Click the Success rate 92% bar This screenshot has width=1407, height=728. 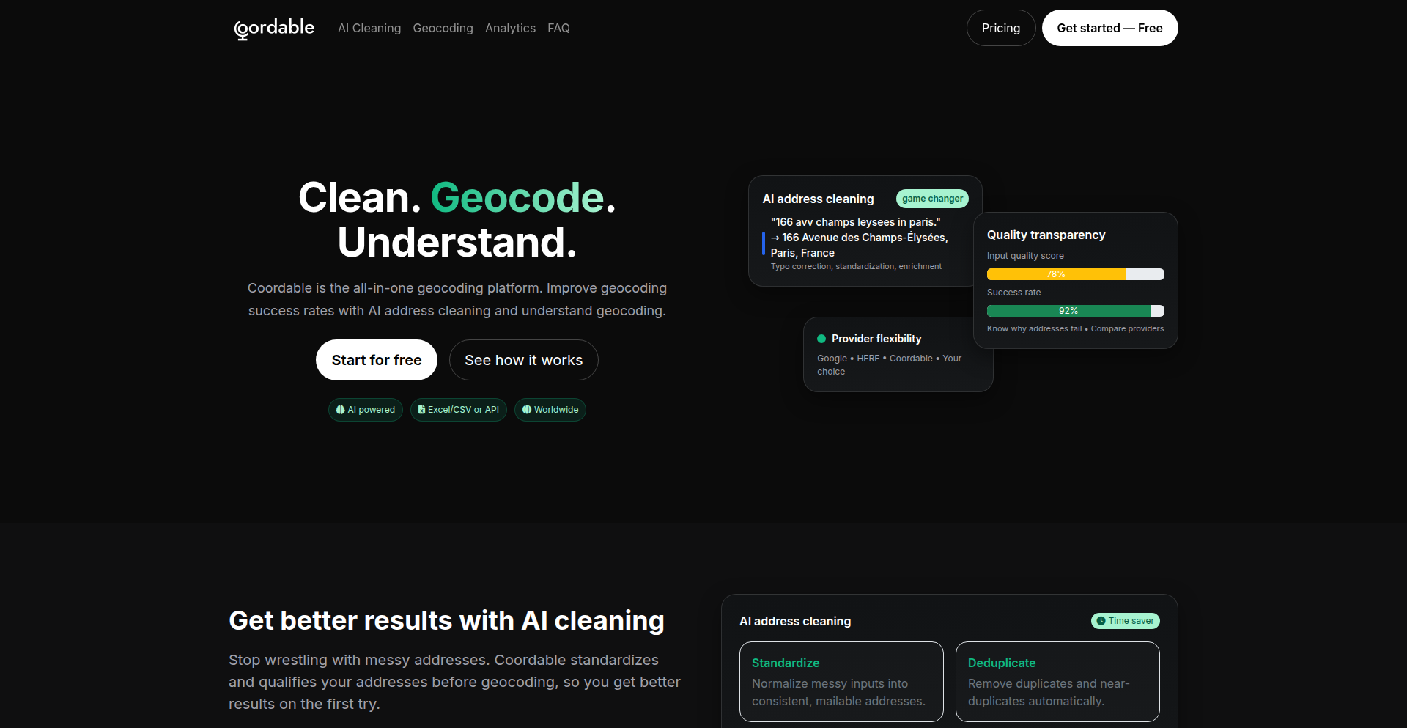1075,311
